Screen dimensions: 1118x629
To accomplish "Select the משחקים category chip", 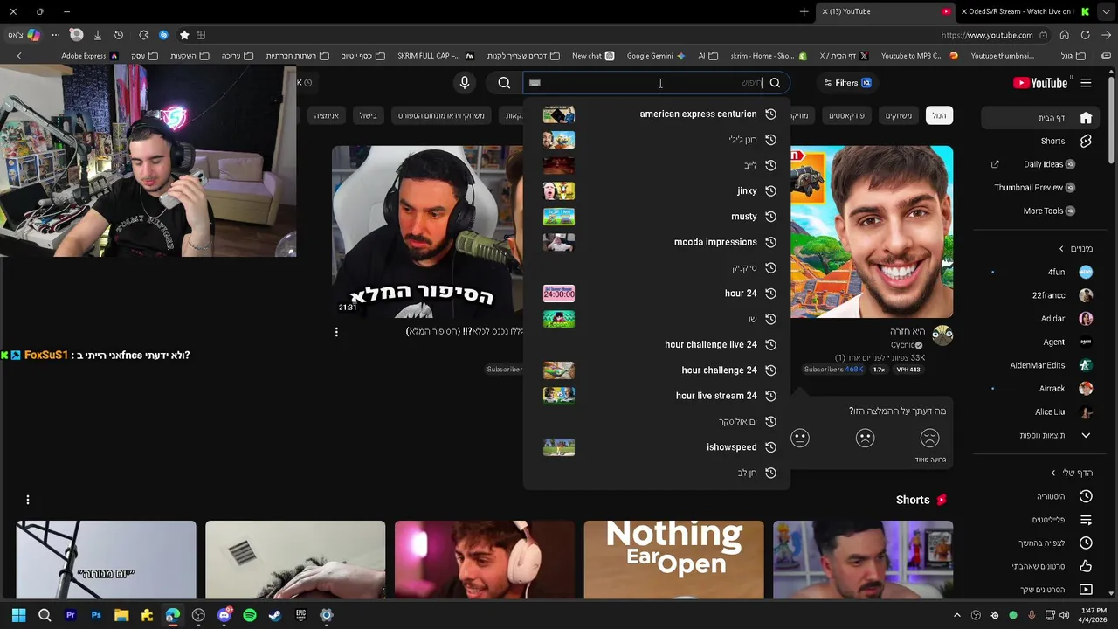I will tap(899, 115).
